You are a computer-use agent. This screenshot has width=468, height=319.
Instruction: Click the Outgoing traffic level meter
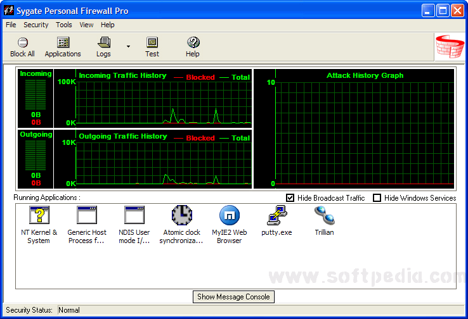(36, 159)
